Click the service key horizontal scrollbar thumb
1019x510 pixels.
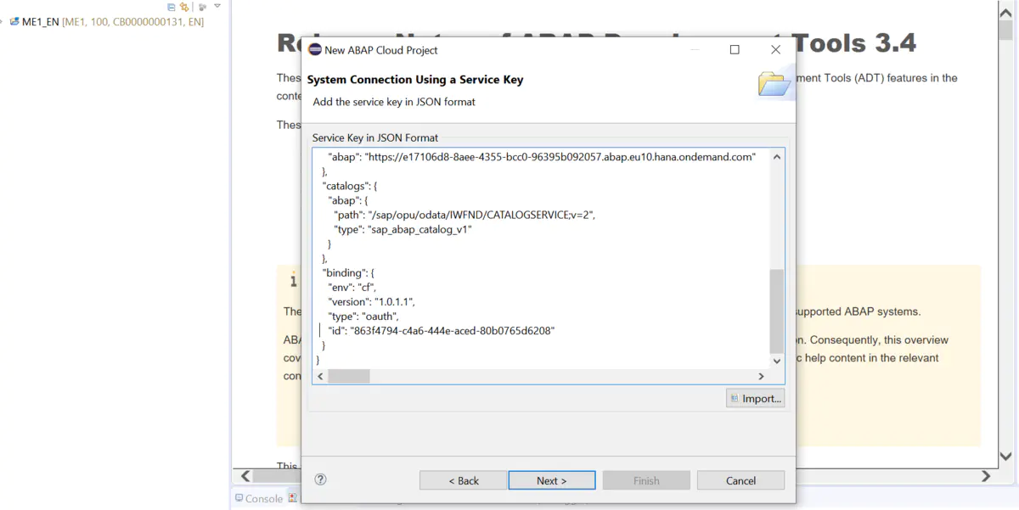[348, 376]
